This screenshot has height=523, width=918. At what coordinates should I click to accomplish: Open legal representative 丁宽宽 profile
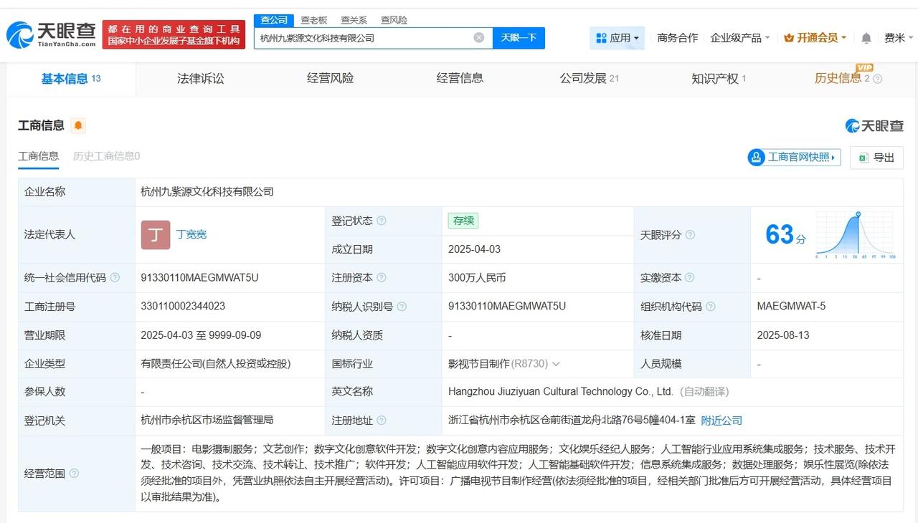click(x=190, y=234)
